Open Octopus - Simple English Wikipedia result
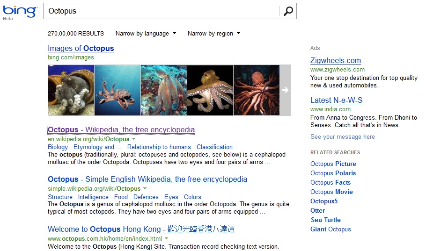 (147, 179)
